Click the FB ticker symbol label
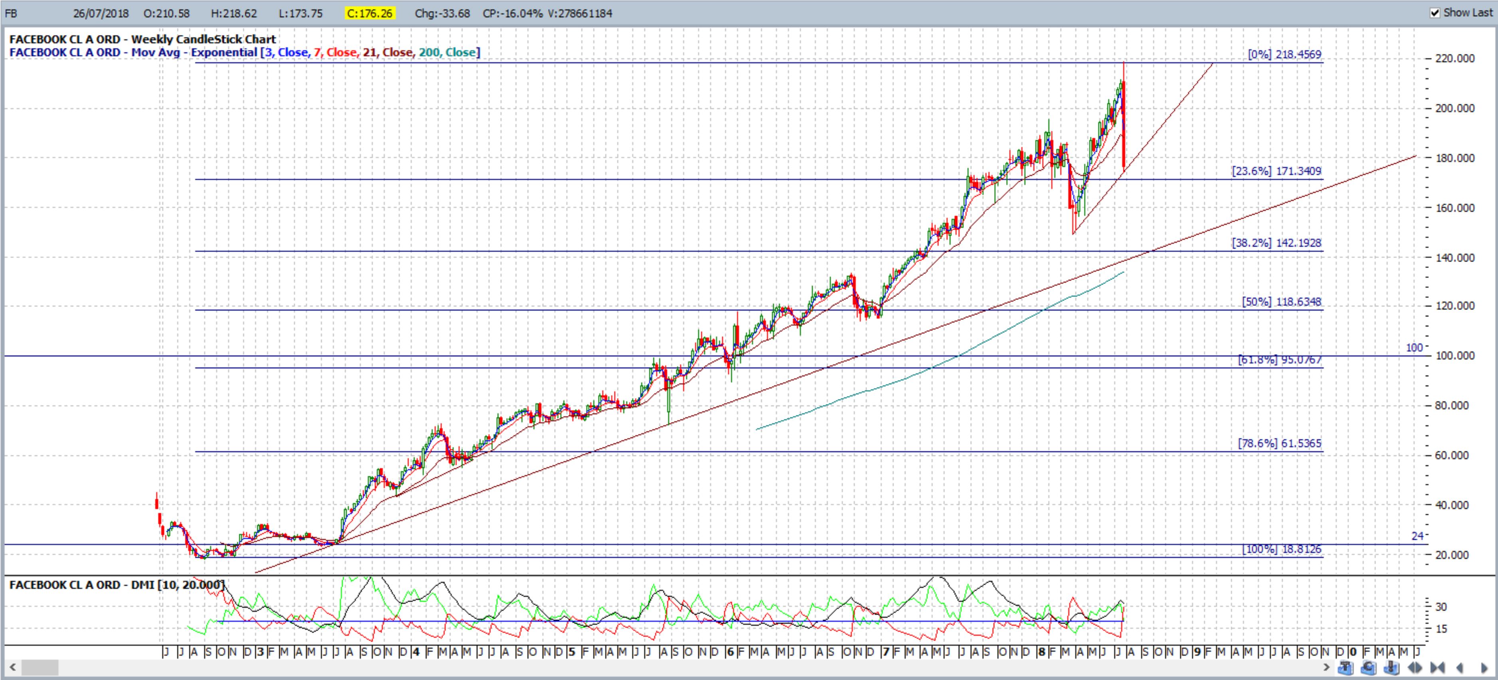The image size is (1498, 680). [10, 14]
